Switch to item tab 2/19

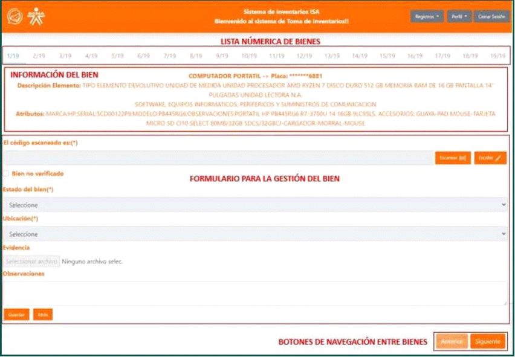tap(39, 56)
